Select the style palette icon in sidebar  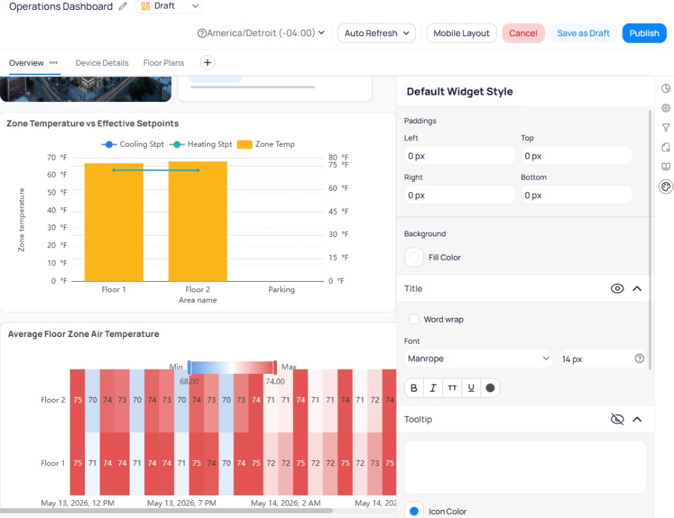[666, 186]
